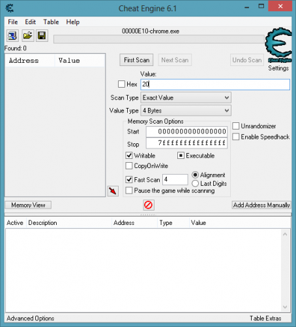The image size is (296, 327).
Task: Click the Value input field containing 20
Action: tap(215, 84)
